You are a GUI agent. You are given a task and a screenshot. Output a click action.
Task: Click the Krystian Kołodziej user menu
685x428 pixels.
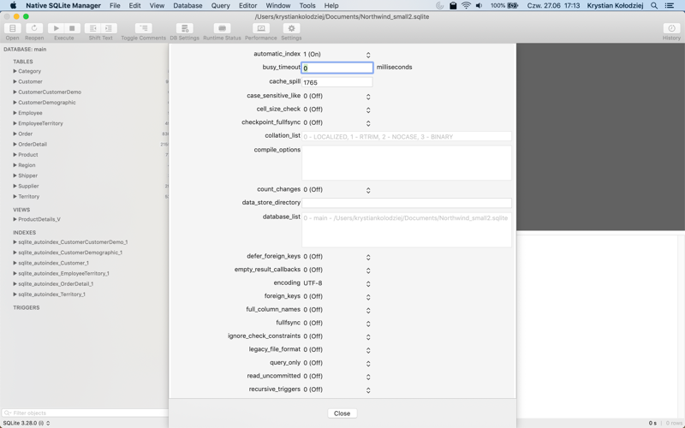point(615,5)
